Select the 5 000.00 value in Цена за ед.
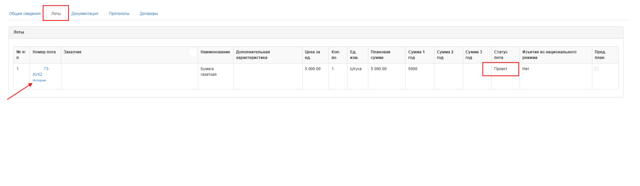Viewport: 640px width, 186px height. (313, 69)
